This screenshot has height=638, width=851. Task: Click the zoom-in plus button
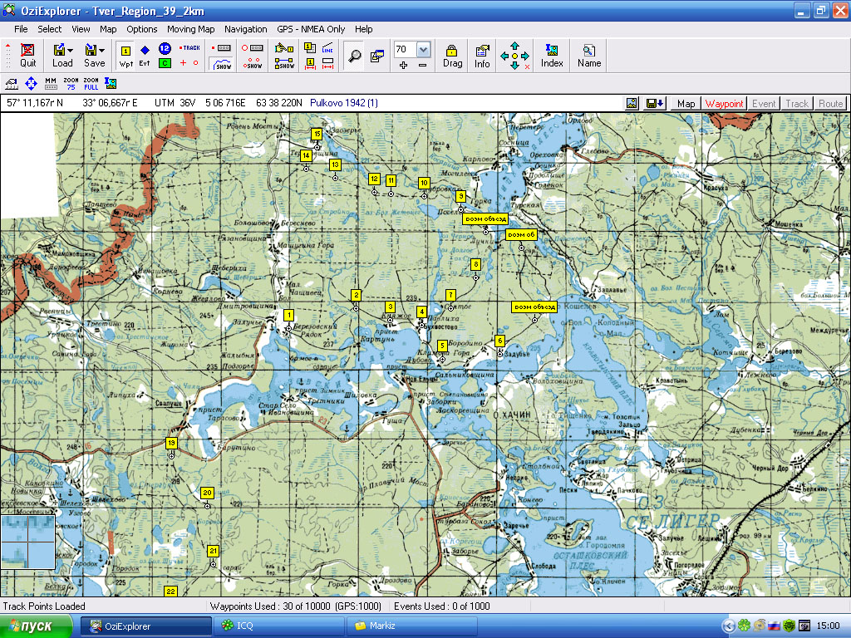pyautogui.click(x=403, y=65)
